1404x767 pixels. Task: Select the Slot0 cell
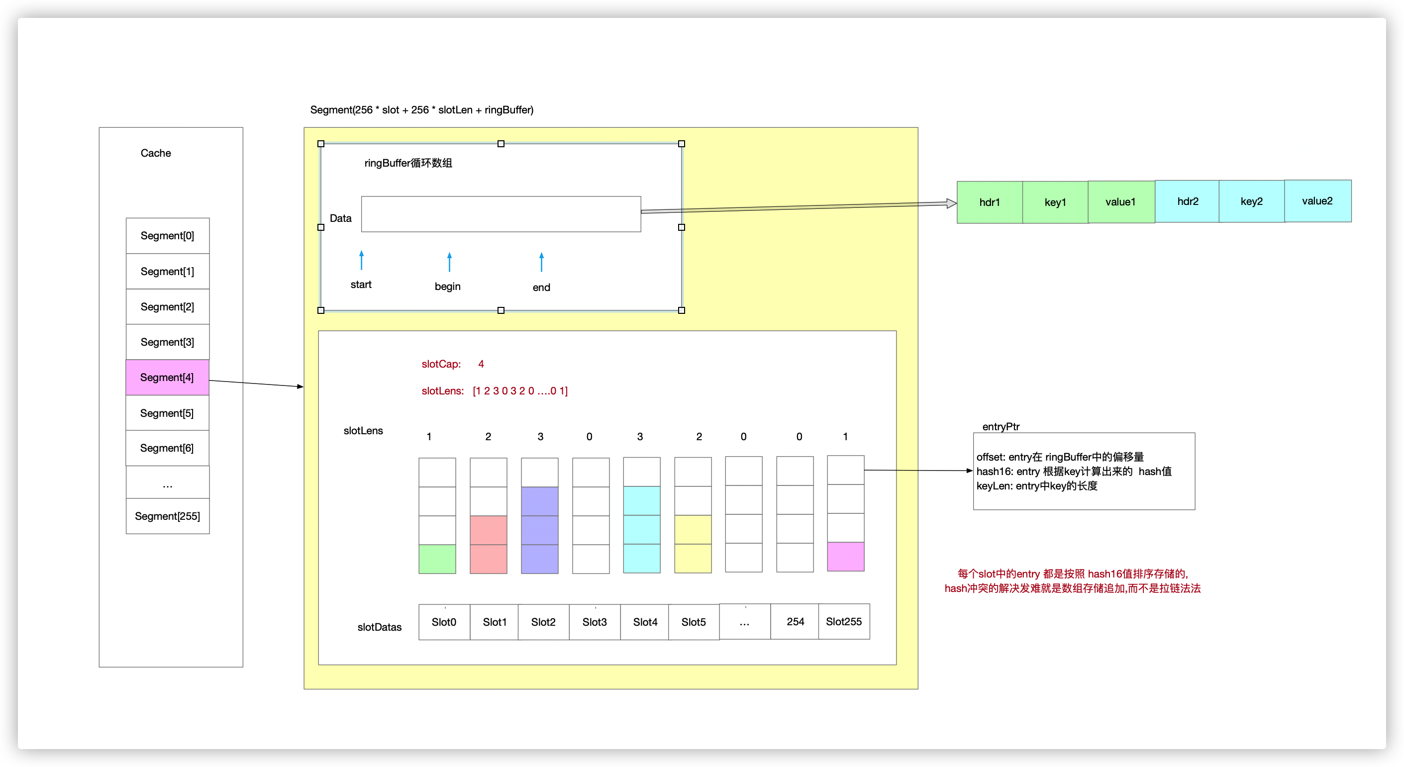[444, 622]
